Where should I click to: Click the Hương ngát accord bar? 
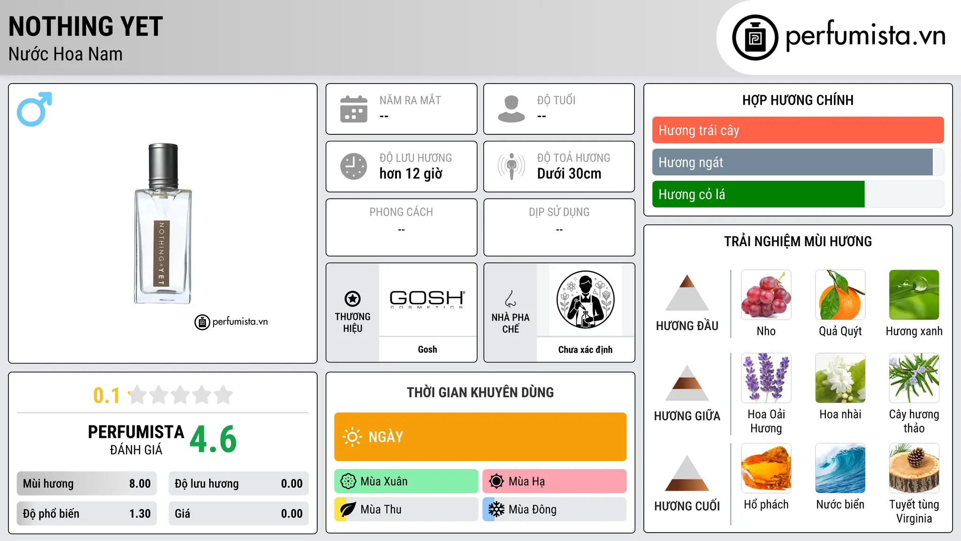pyautogui.click(x=798, y=162)
